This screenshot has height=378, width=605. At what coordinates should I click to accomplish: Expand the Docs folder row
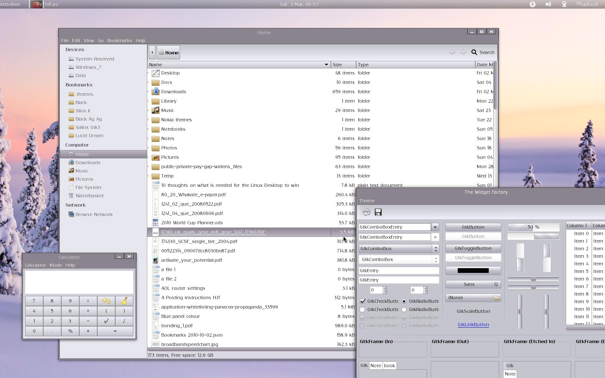(x=149, y=82)
